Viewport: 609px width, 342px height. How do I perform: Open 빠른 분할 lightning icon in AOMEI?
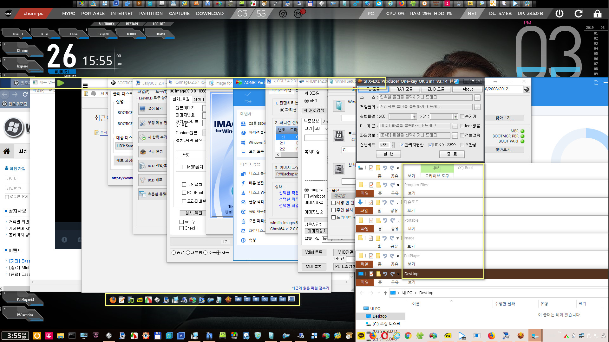coord(243,183)
